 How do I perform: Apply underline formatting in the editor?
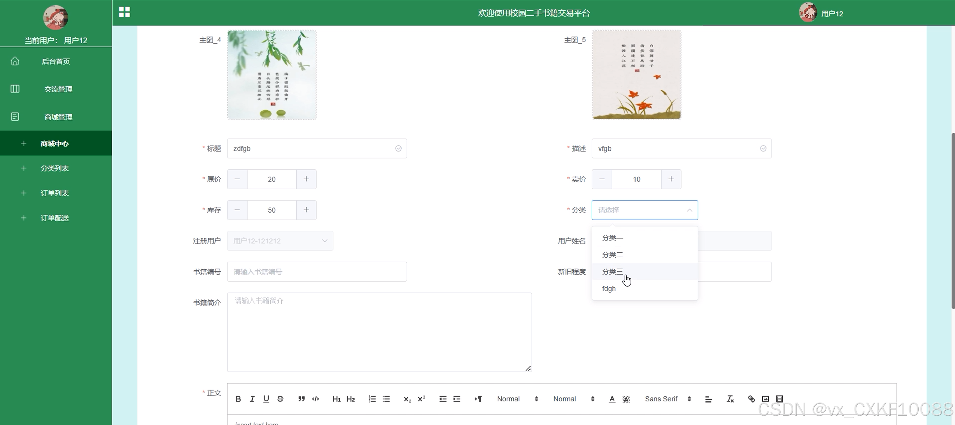[x=266, y=399]
